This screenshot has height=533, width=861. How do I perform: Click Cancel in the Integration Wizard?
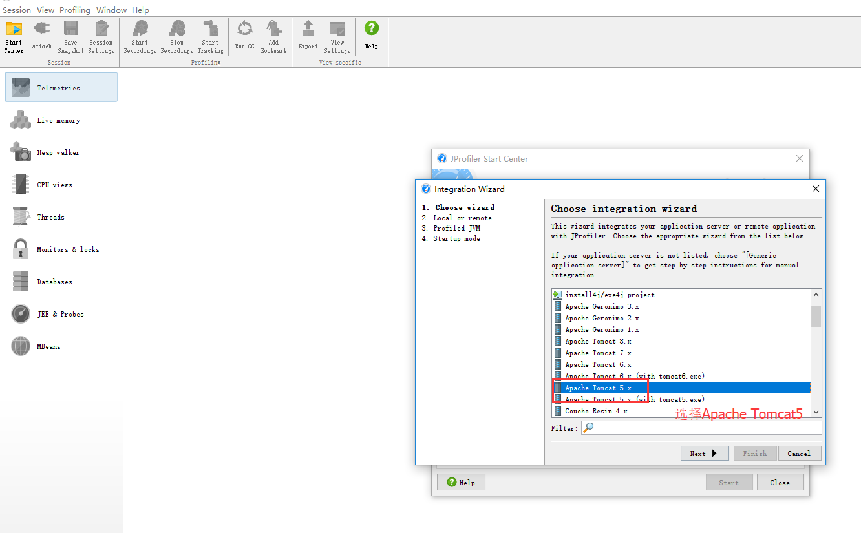click(x=800, y=454)
